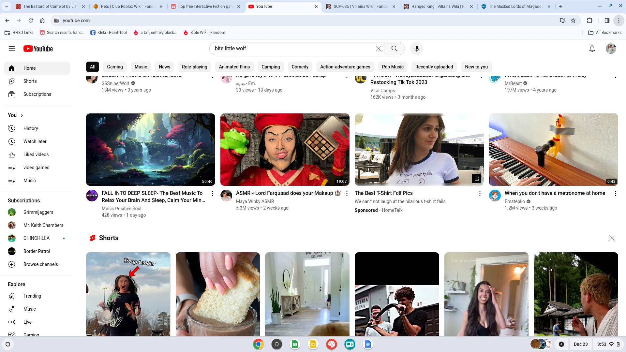This screenshot has height=352, width=626.
Task: Open the Trending explore page
Action: click(x=32, y=296)
